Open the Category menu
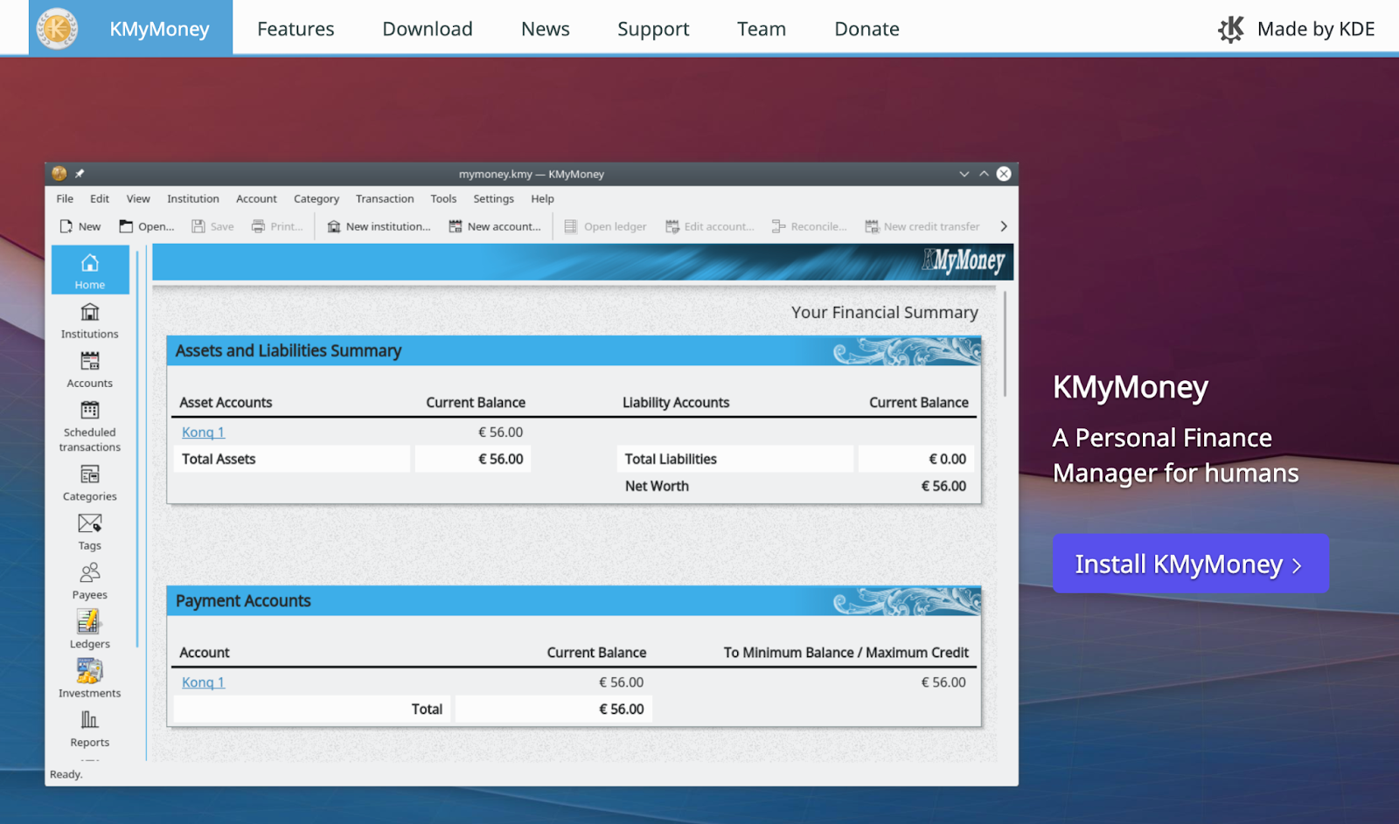 point(317,199)
